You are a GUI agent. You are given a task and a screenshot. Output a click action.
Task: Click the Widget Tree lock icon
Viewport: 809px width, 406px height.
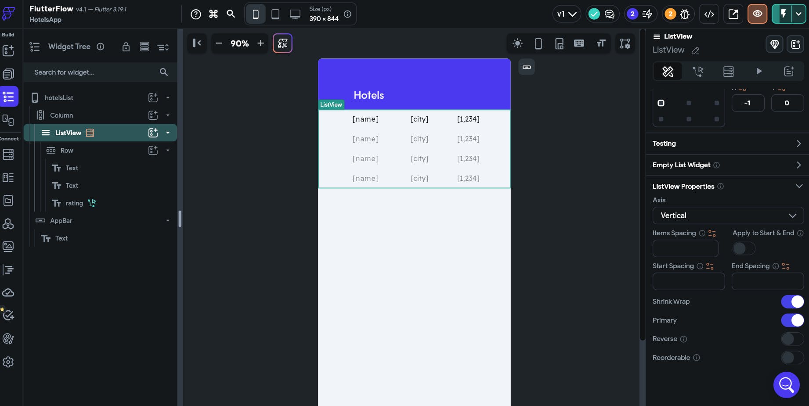pyautogui.click(x=126, y=47)
